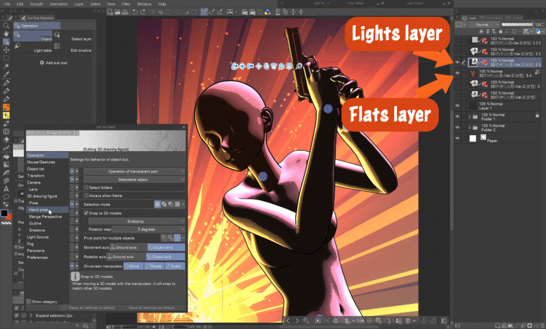Click the Clip Studio colorful icon
The height and width of the screenshot is (329, 546).
pyautogui.click(x=268, y=12)
